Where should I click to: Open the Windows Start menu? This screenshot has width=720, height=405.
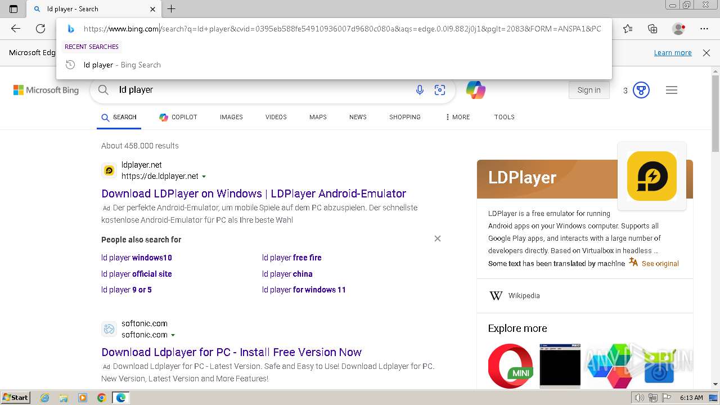click(16, 398)
